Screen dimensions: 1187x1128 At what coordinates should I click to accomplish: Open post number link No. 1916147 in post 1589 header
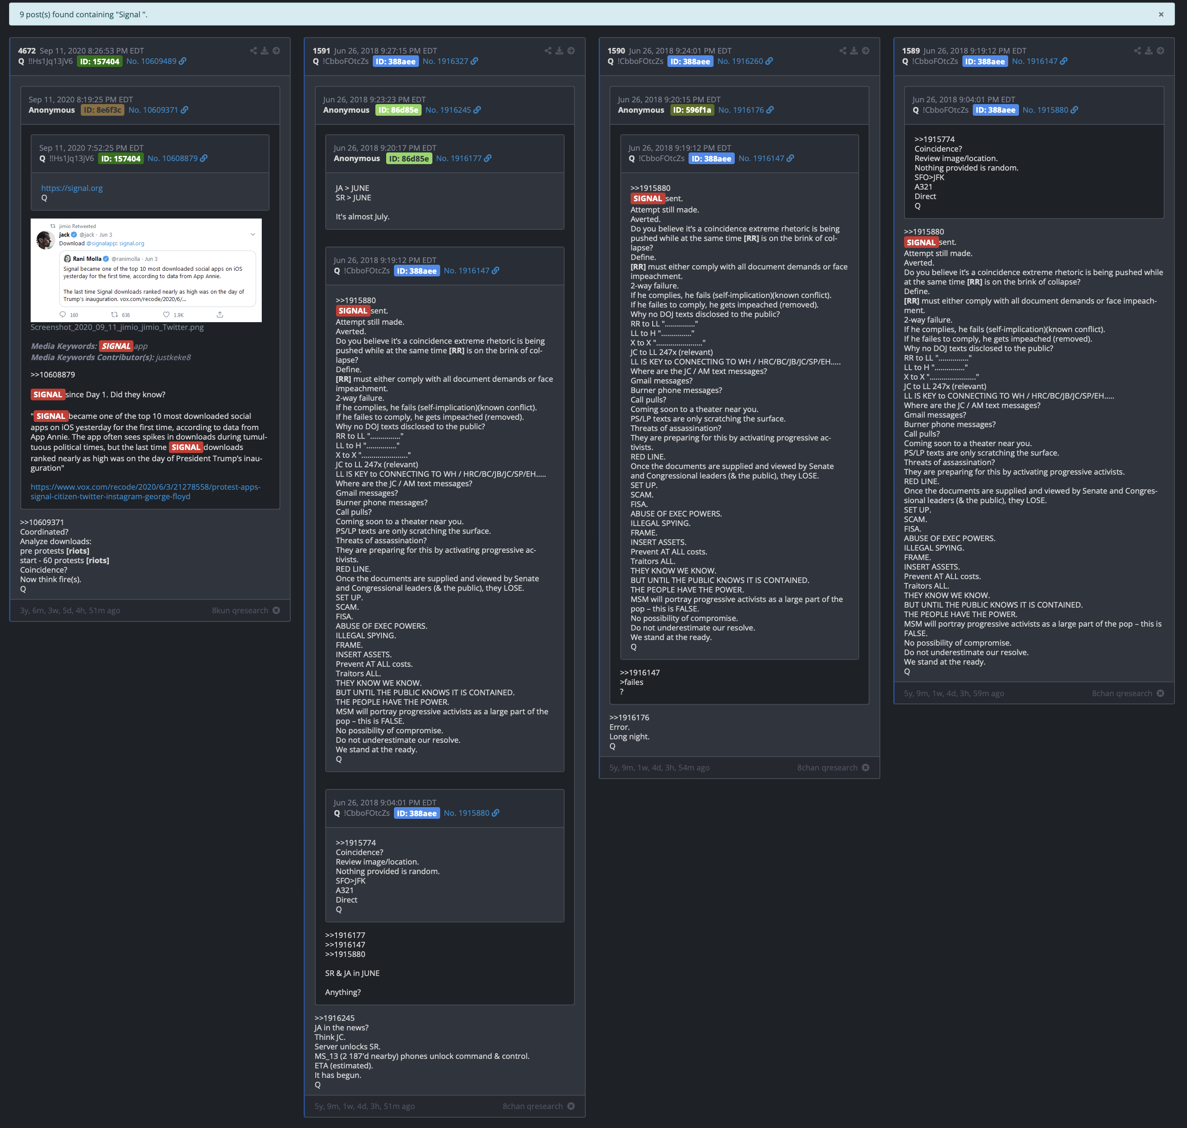coord(1035,61)
